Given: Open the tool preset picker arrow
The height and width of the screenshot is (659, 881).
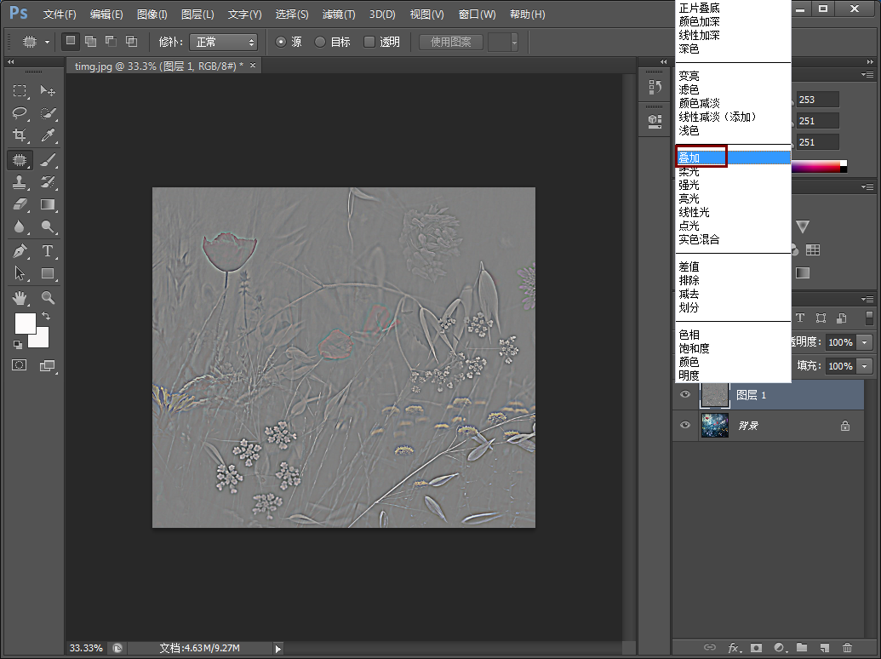Looking at the screenshot, I should (47, 42).
